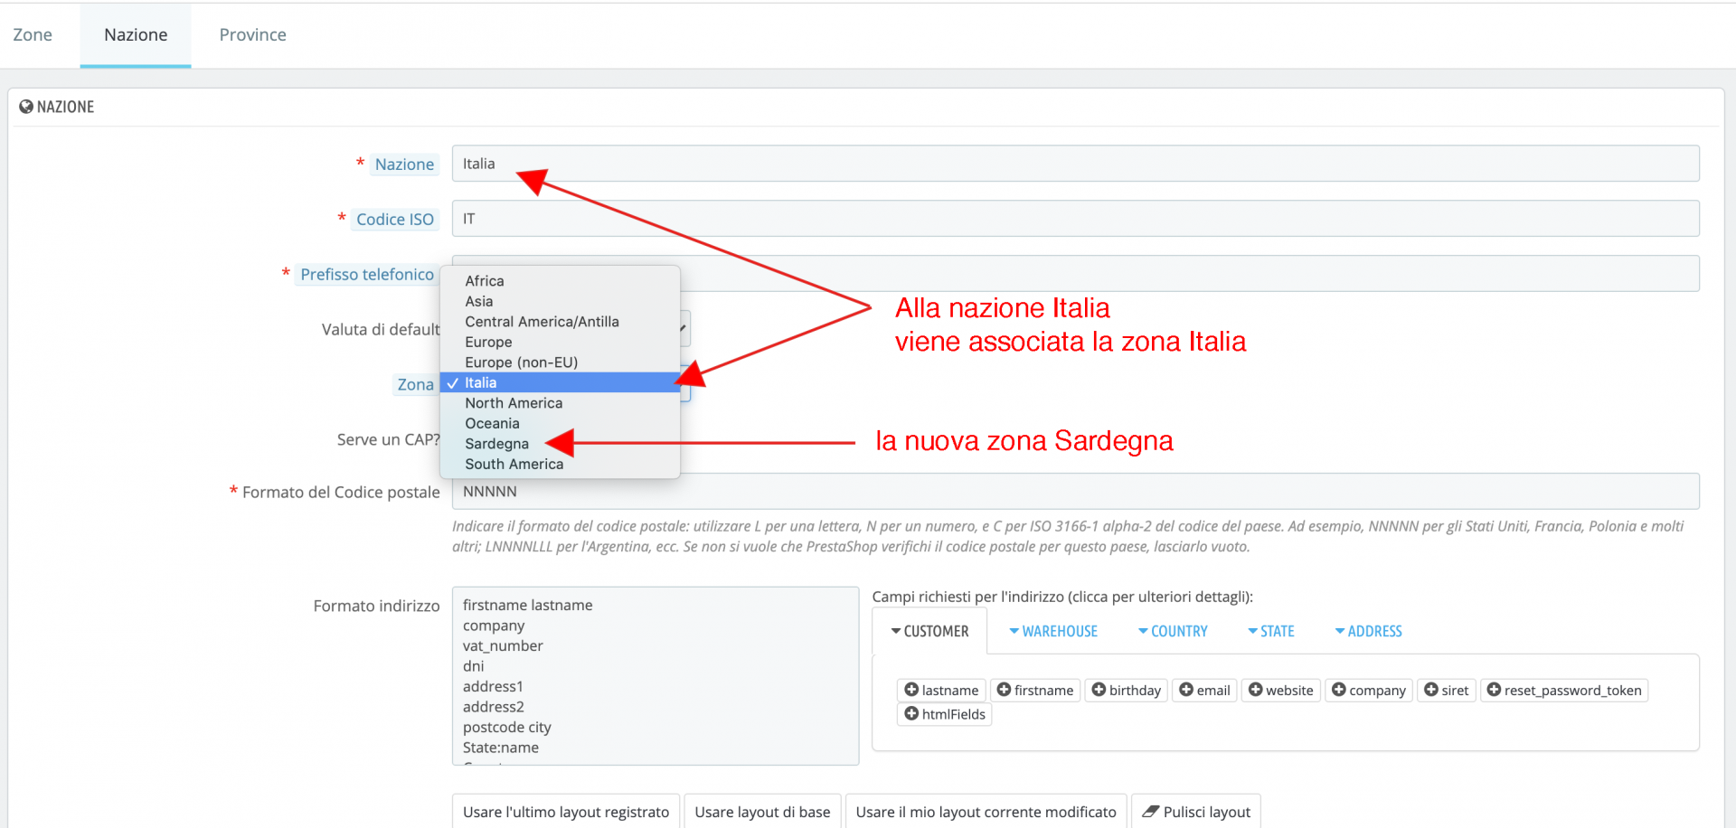Screen dimensions: 1736x828
Task: Click the globe icon beside NAZIONE heading
Action: click(26, 107)
